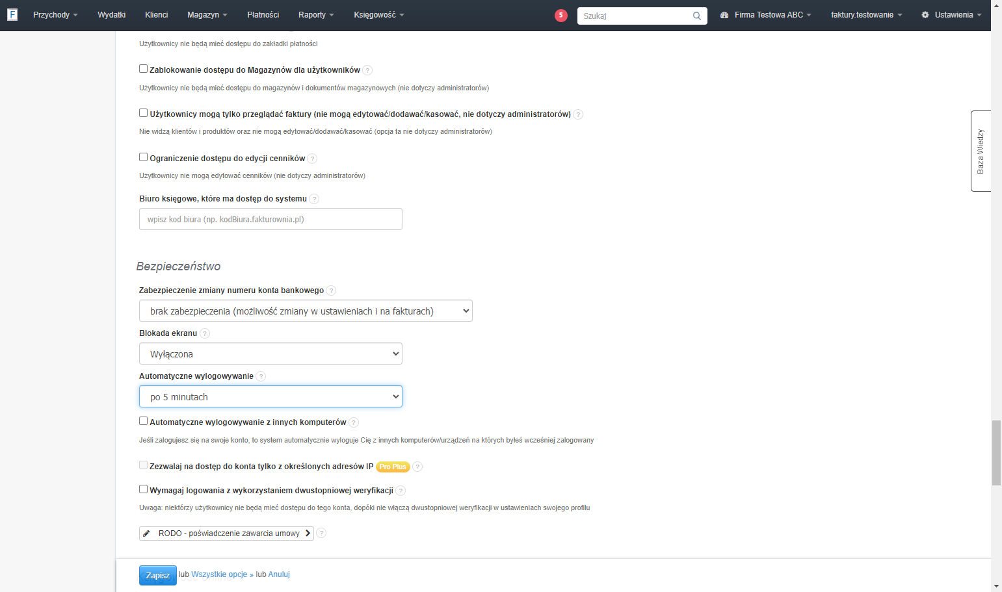Click the page vertical scrollbar thumb
Screen dimensions: 1002x592
pos(996,453)
